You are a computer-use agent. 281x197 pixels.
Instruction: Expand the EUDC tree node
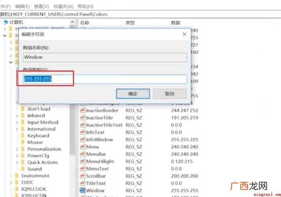pyautogui.click(x=11, y=183)
